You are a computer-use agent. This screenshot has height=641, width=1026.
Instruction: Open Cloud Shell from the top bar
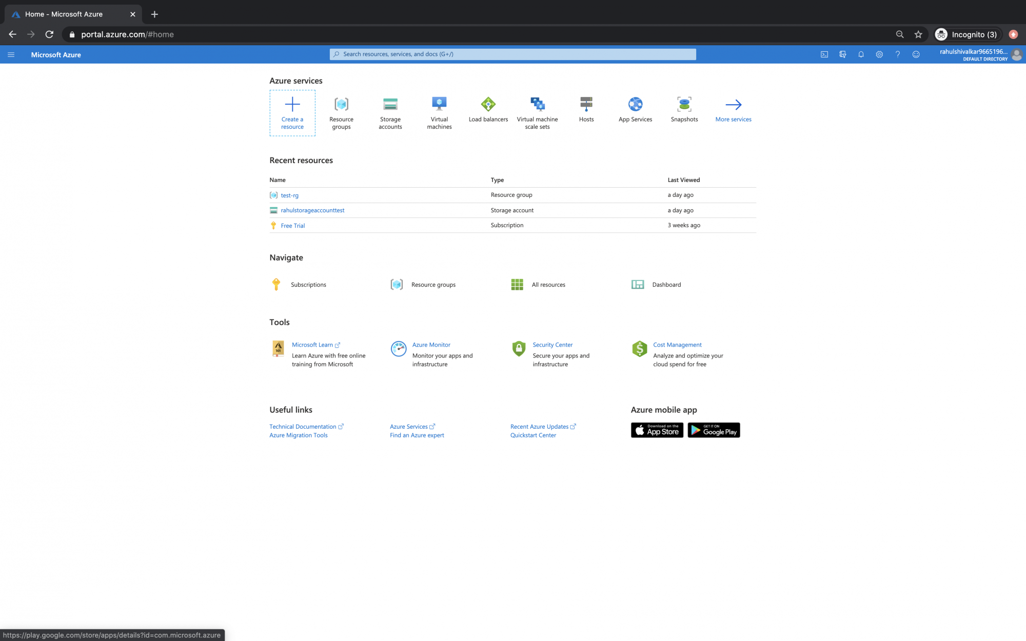pyautogui.click(x=824, y=54)
